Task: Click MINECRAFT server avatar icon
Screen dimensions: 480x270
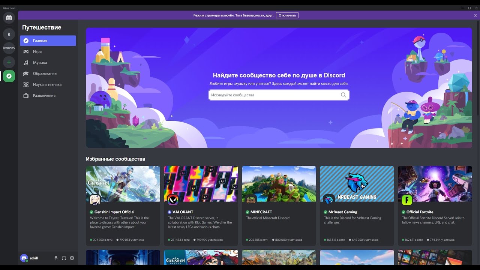Action: (251, 200)
